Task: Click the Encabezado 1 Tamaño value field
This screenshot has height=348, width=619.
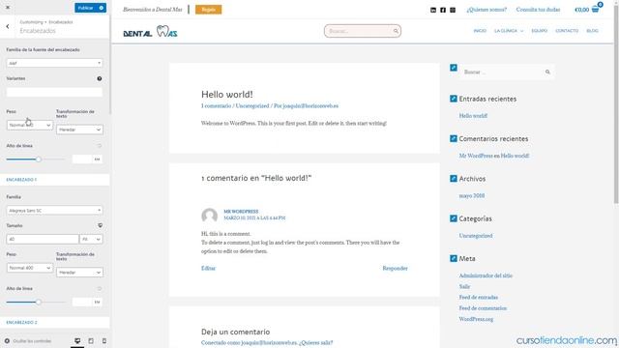Action: [x=43, y=239]
